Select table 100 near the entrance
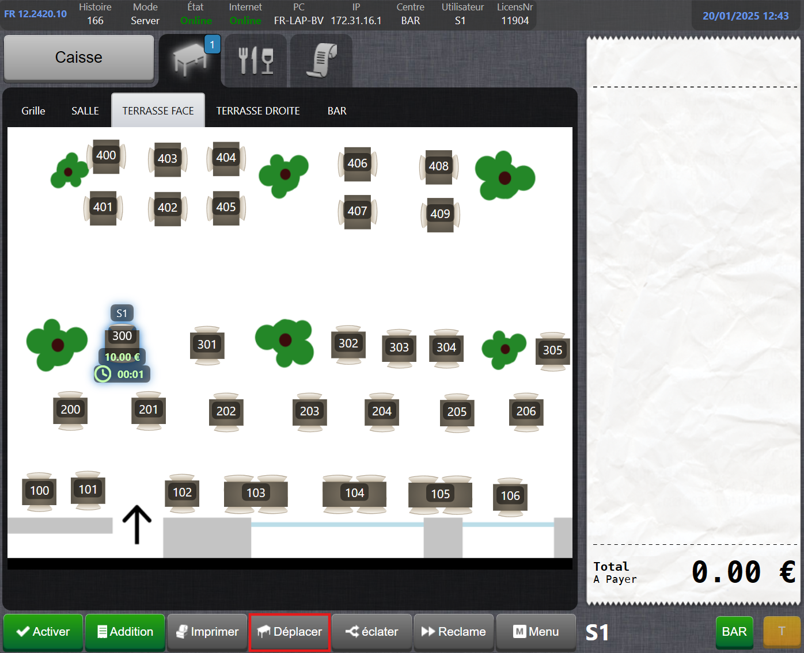The width and height of the screenshot is (804, 653). [39, 491]
